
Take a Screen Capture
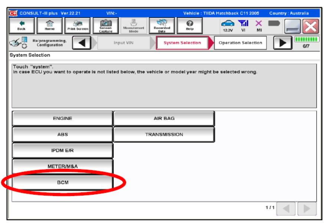tap(106, 26)
